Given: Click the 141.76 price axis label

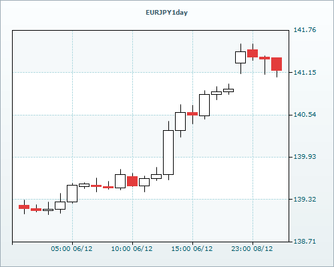Looking at the screenshot, I should (x=305, y=30).
